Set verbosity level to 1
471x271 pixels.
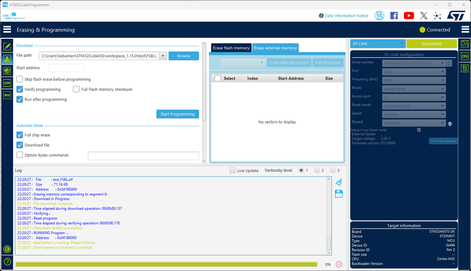pyautogui.click(x=301, y=170)
